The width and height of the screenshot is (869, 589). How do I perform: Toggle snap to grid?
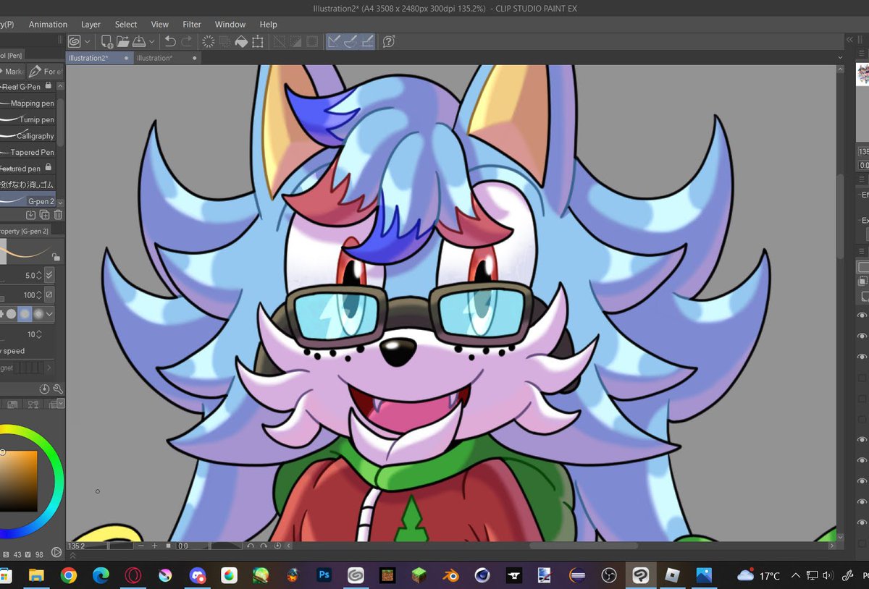[367, 42]
